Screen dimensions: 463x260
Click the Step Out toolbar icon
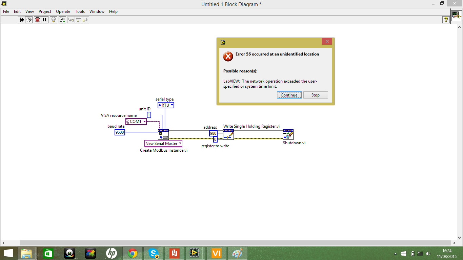click(x=85, y=20)
